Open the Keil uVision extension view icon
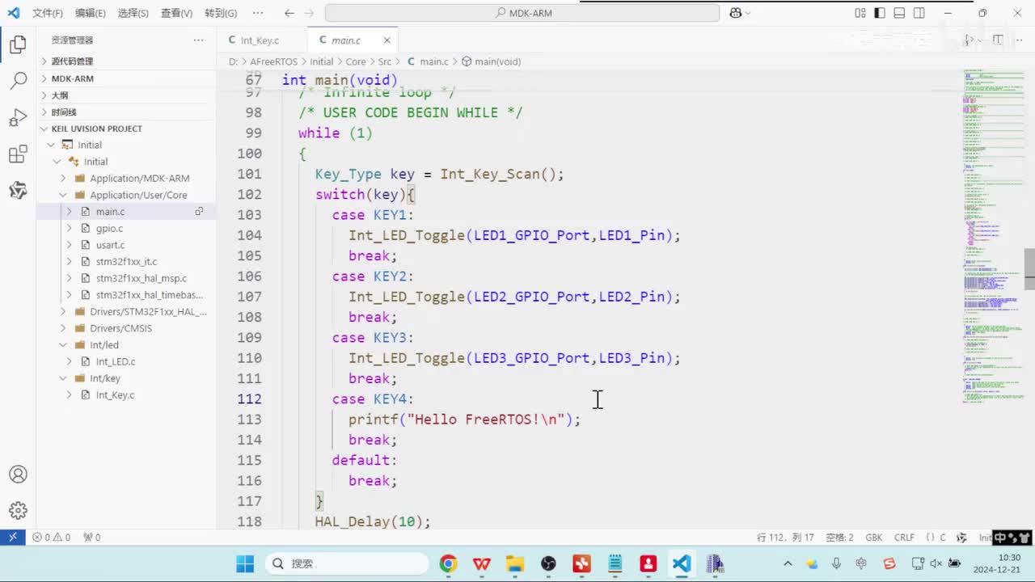Screen dimensions: 1035x582 pyautogui.click(x=18, y=191)
